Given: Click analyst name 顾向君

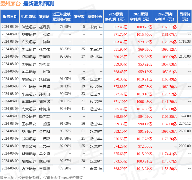Looking at the screenshot, I should (x=45, y=116).
